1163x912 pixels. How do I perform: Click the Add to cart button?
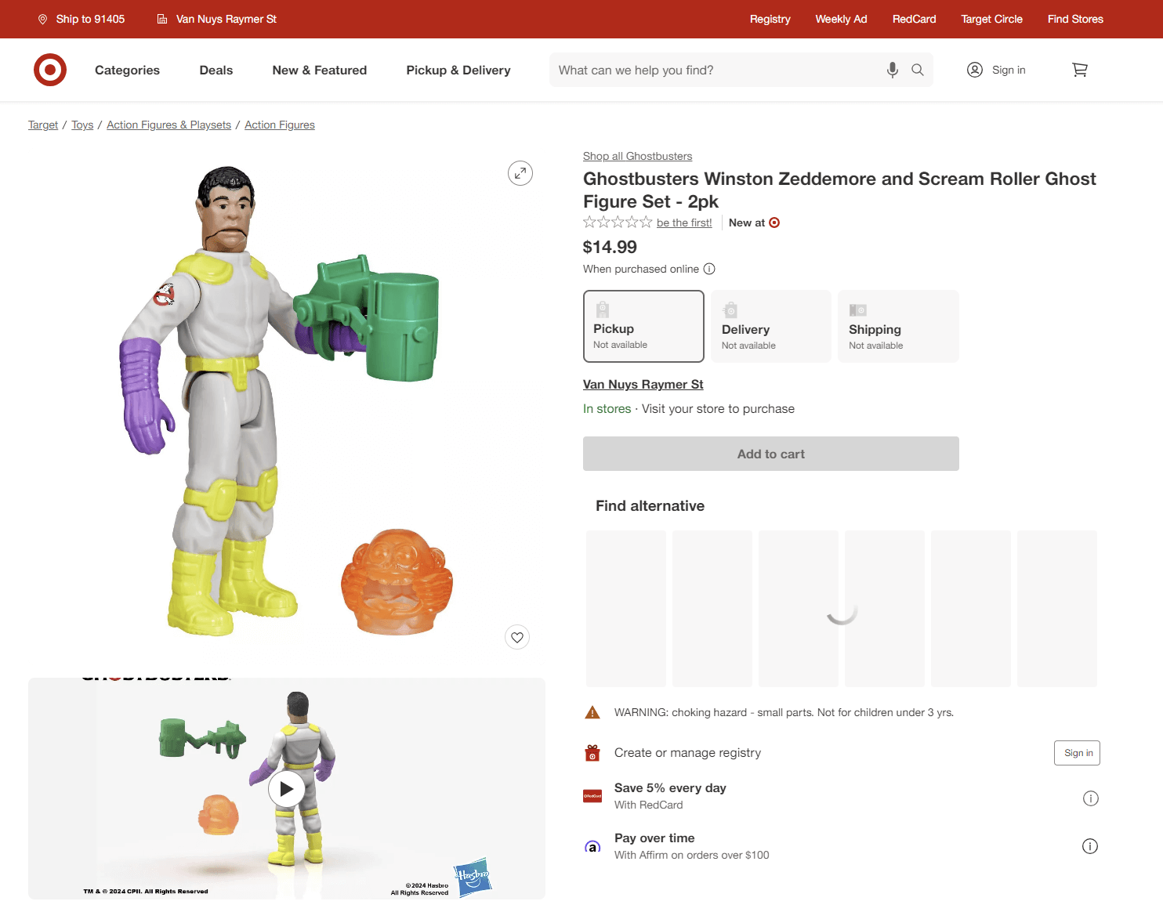(x=771, y=454)
